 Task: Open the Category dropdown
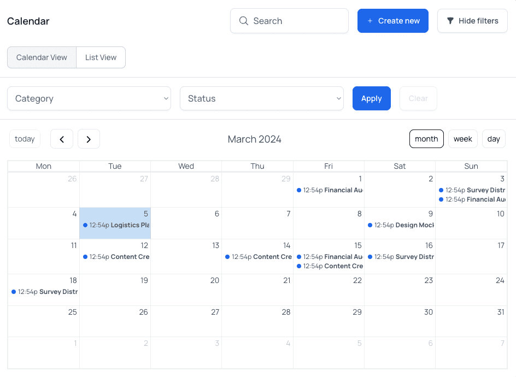tap(89, 98)
